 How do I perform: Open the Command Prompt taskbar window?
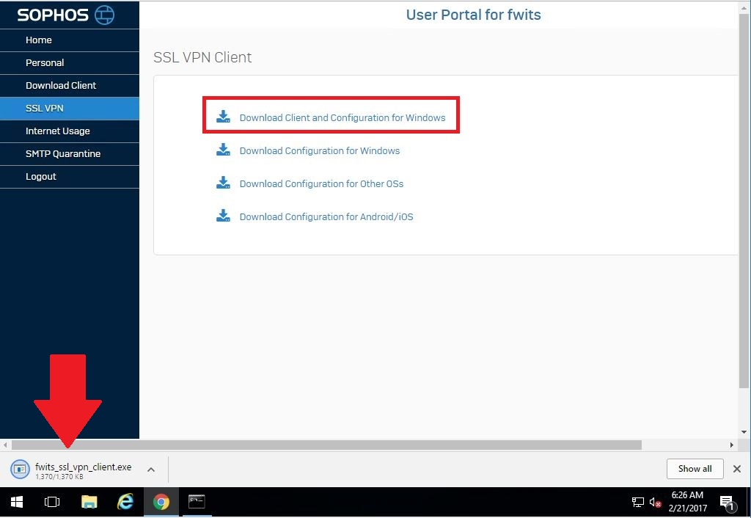pyautogui.click(x=197, y=502)
